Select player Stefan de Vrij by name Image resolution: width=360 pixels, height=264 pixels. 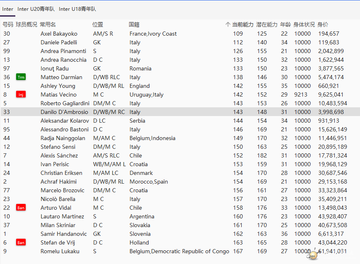pyautogui.click(x=58, y=242)
